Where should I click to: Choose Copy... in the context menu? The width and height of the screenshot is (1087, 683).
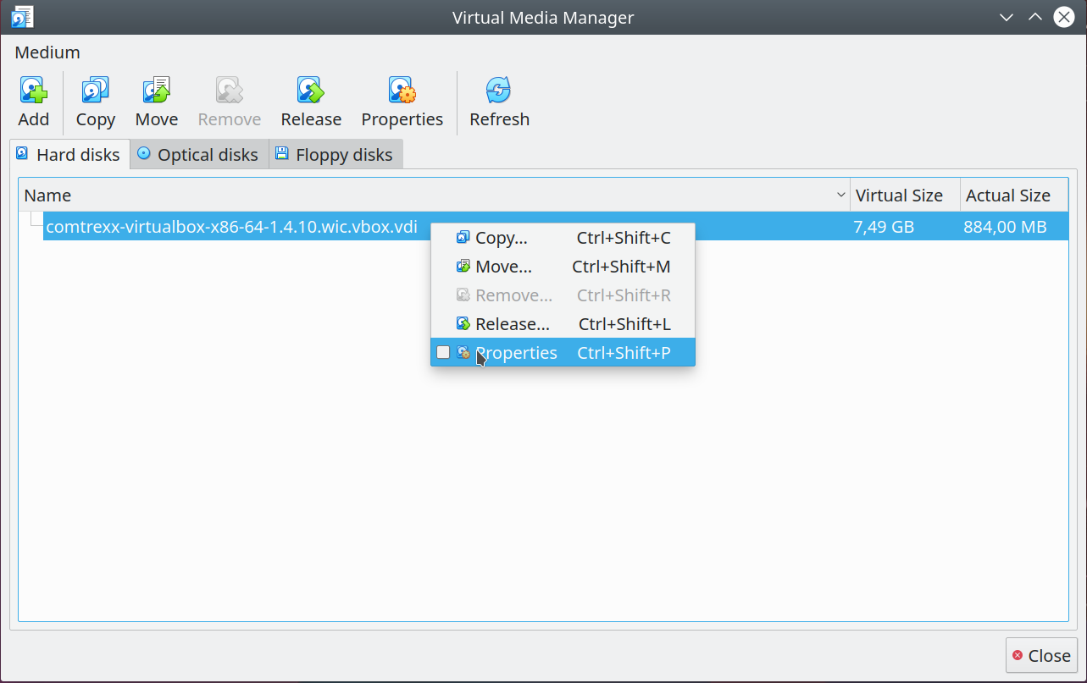(x=563, y=239)
